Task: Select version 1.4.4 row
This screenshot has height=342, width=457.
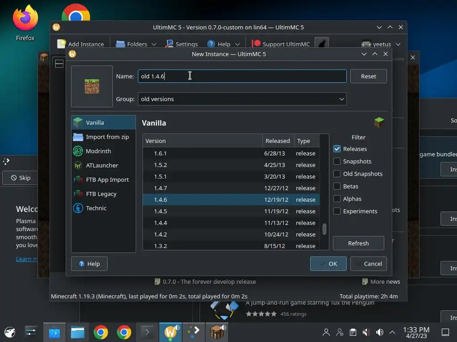Action: pyautogui.click(x=231, y=223)
